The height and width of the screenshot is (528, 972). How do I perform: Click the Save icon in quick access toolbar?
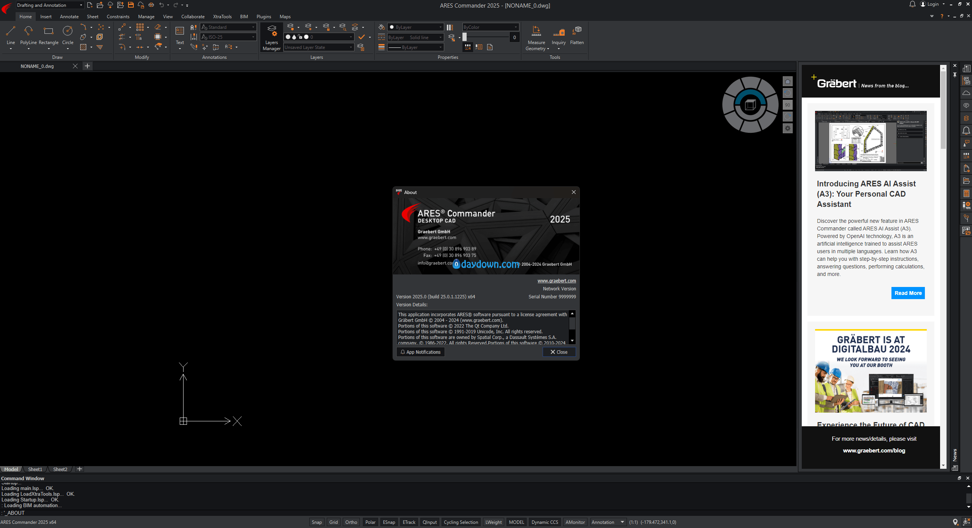tap(131, 5)
